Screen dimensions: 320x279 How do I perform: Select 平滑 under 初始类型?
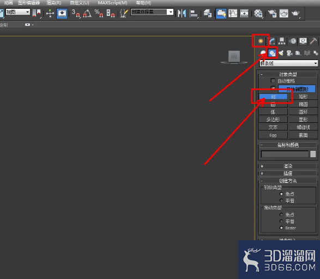point(281,200)
